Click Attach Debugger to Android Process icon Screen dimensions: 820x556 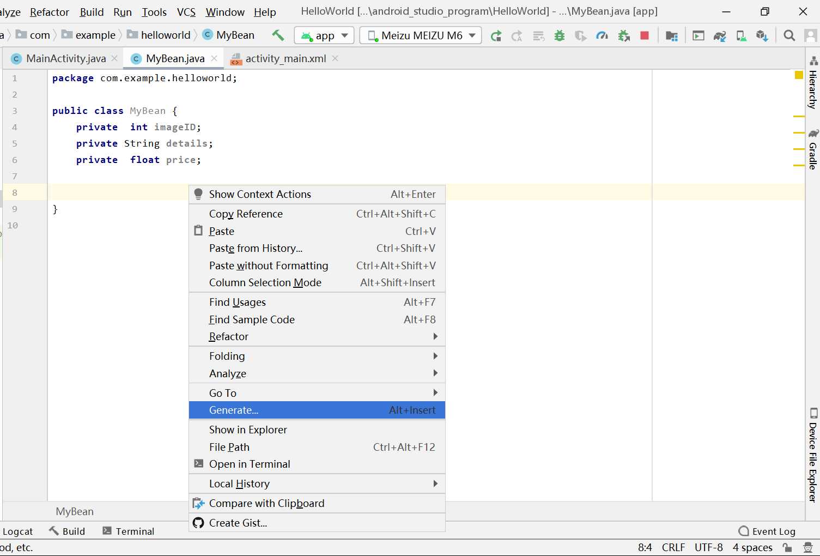coord(624,36)
